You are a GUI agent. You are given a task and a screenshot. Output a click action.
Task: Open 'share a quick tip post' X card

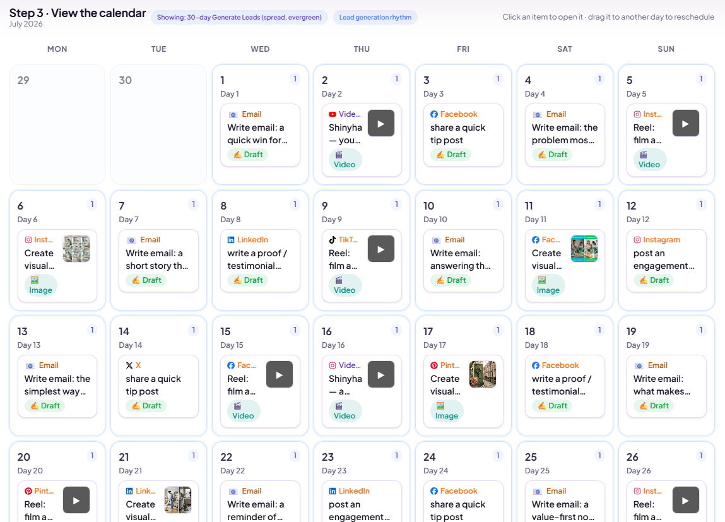[158, 386]
